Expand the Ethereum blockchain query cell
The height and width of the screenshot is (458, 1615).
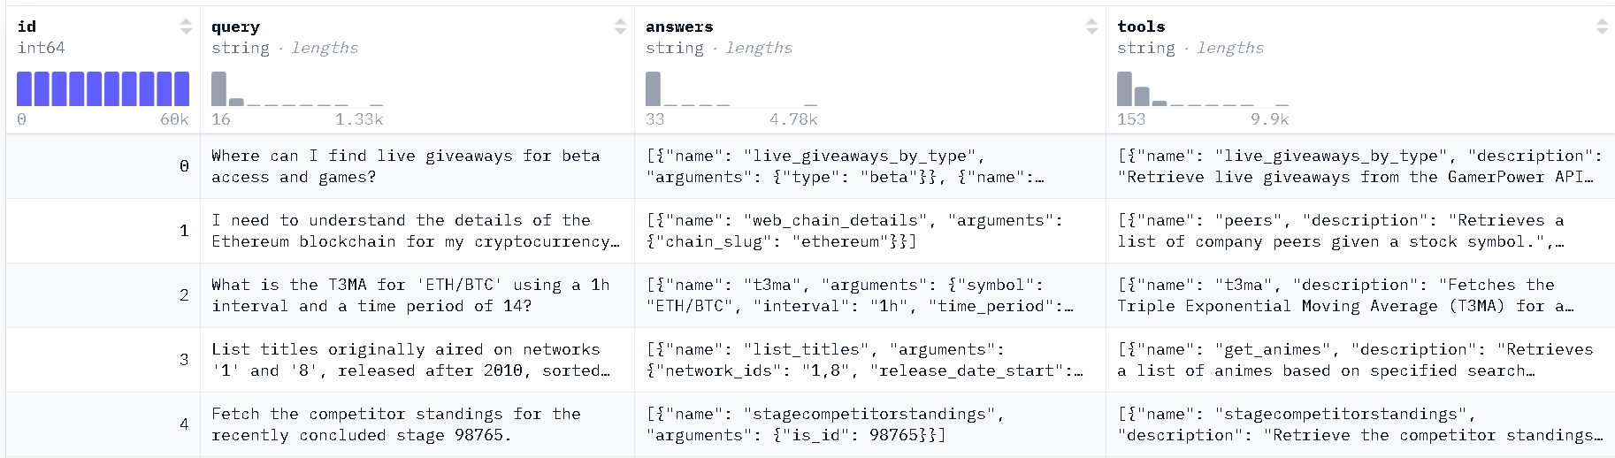(x=417, y=231)
